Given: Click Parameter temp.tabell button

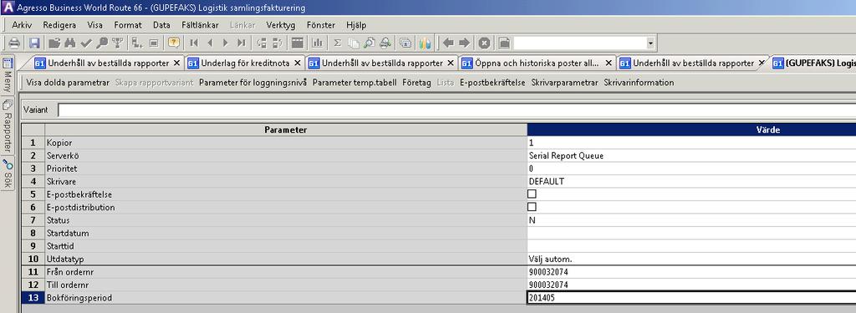Looking at the screenshot, I should tap(354, 83).
